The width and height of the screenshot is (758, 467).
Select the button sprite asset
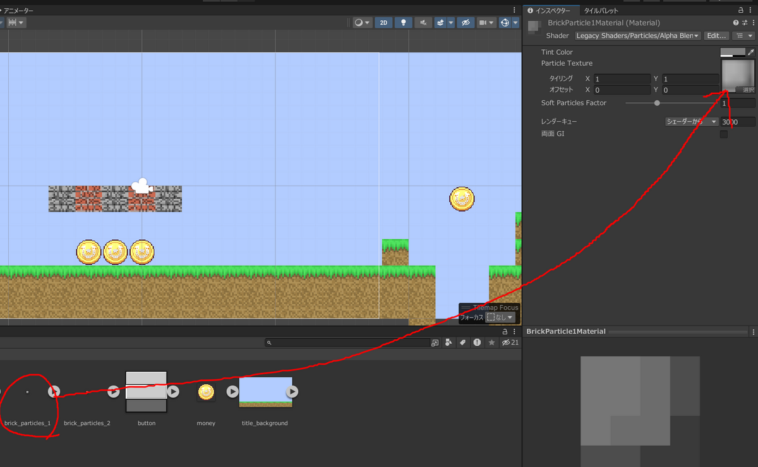[147, 393]
